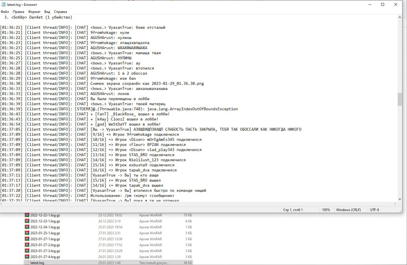Select 2022-12-24-1.log.gz in the file list
The height and width of the screenshot is (265, 407).
[x=45, y=227]
